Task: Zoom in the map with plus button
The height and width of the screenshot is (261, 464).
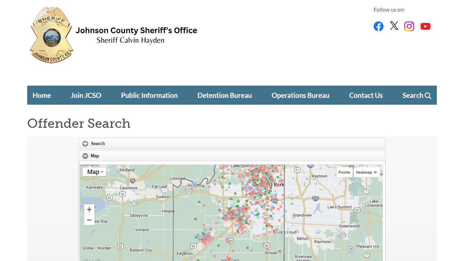Action: point(89,210)
